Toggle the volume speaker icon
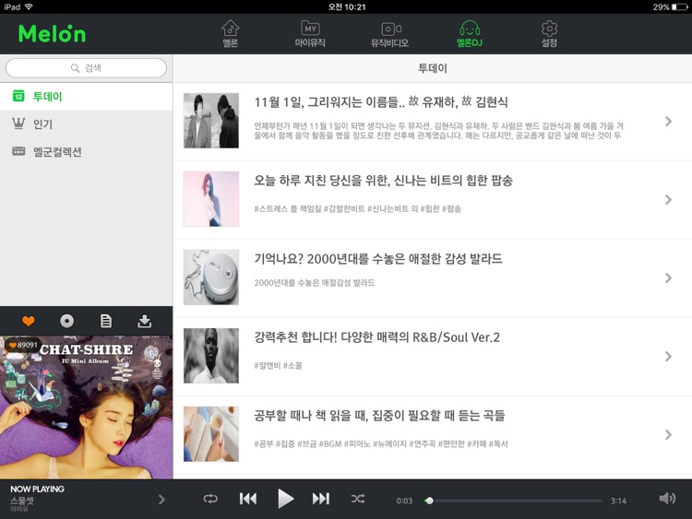692x519 pixels. tap(667, 499)
